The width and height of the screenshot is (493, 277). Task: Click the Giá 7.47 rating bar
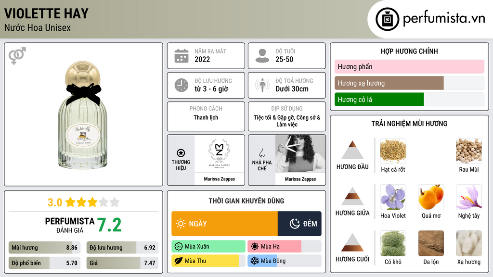click(122, 263)
